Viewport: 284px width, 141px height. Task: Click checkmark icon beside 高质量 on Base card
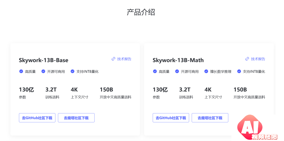point(21,71)
